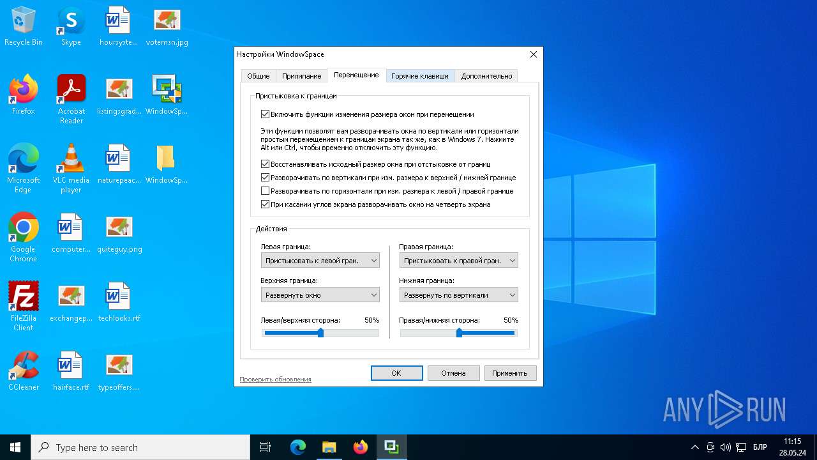This screenshot has height=460, width=817.
Task: Close the WindowSpace settings dialog
Action: point(534,54)
